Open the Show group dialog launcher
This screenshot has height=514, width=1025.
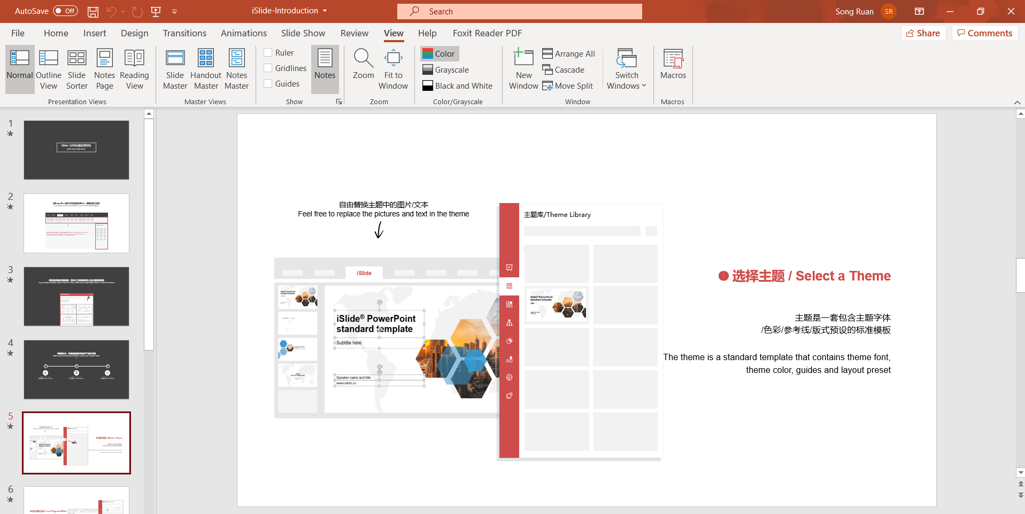[x=339, y=102]
